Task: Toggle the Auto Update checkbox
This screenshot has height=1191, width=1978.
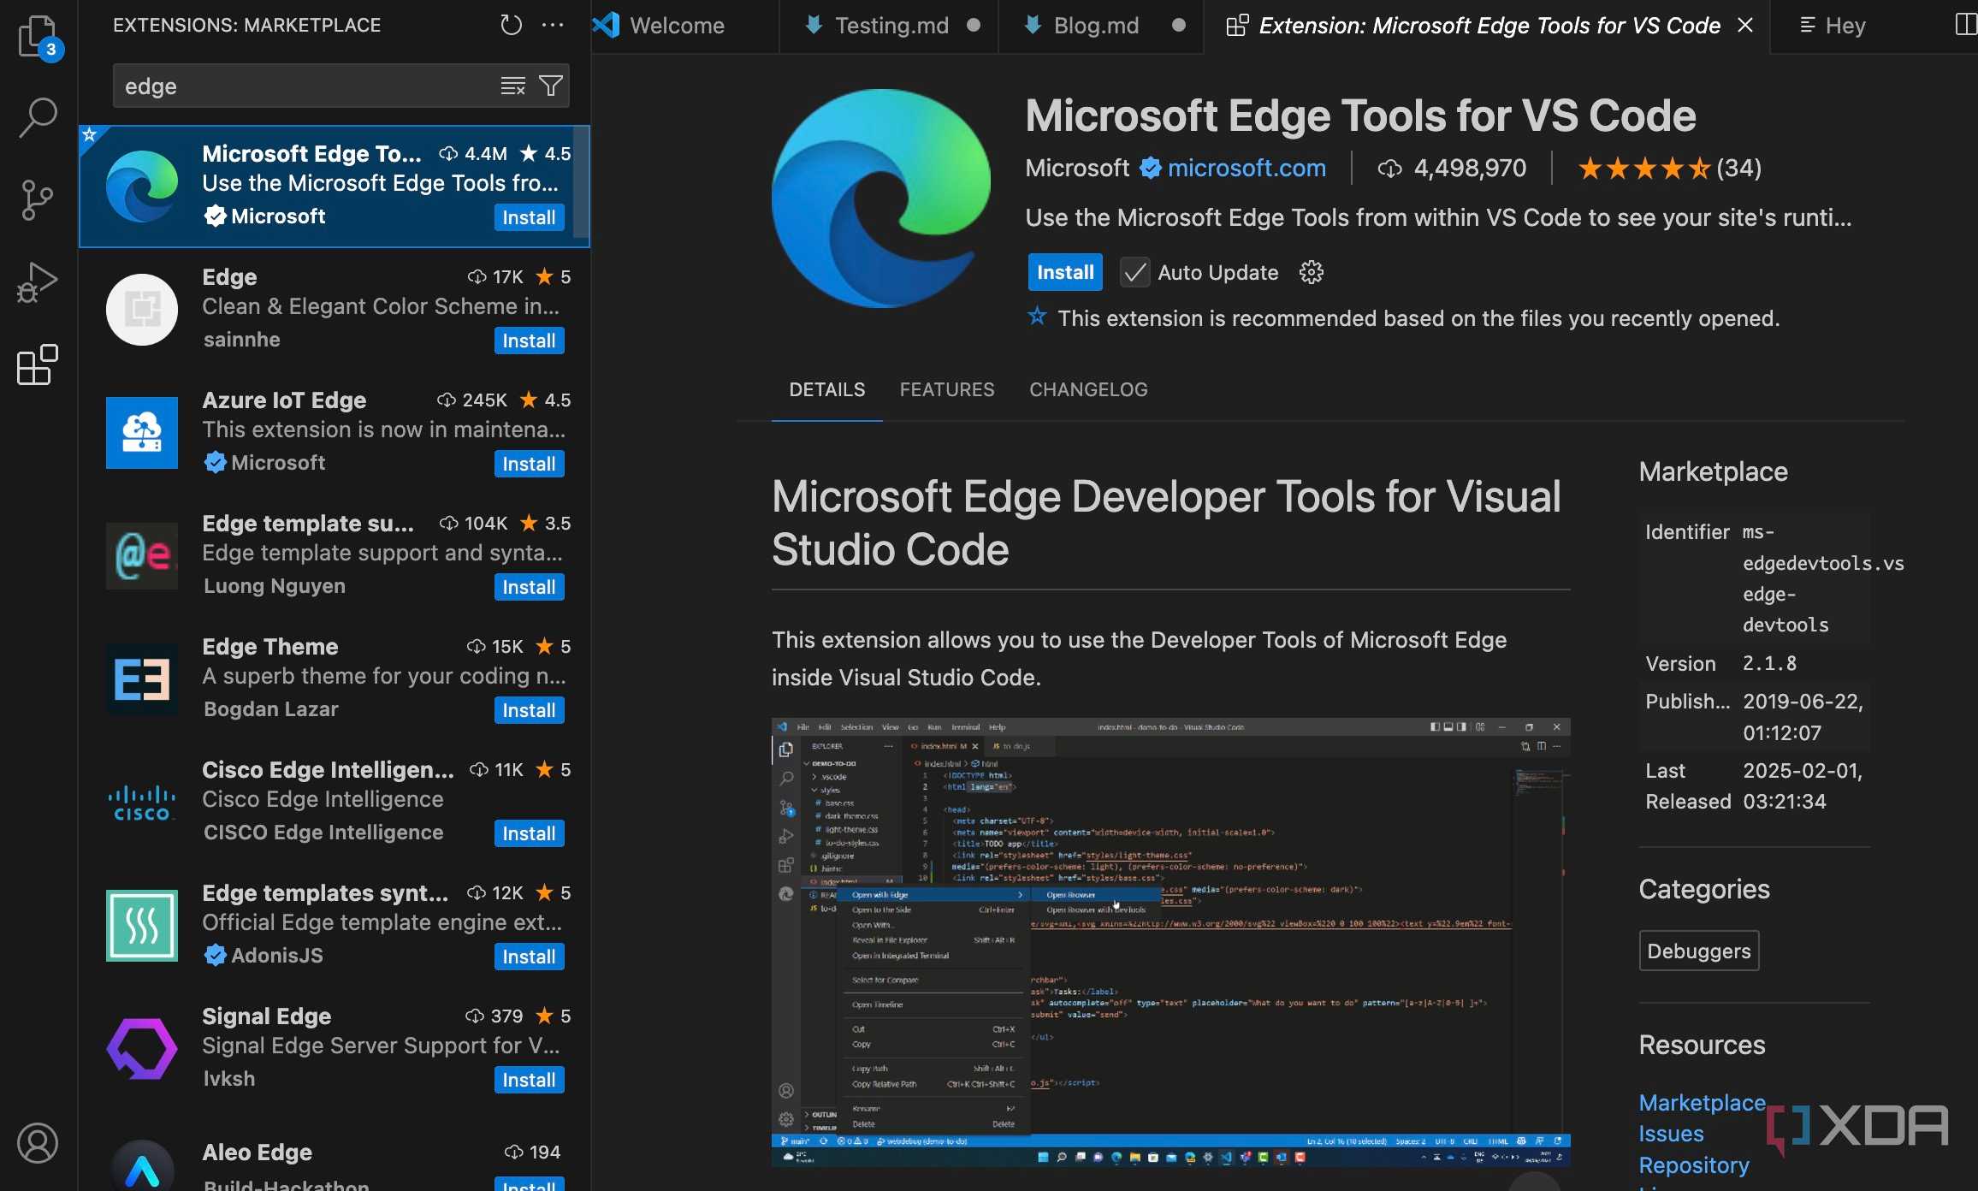Action: pos(1134,272)
